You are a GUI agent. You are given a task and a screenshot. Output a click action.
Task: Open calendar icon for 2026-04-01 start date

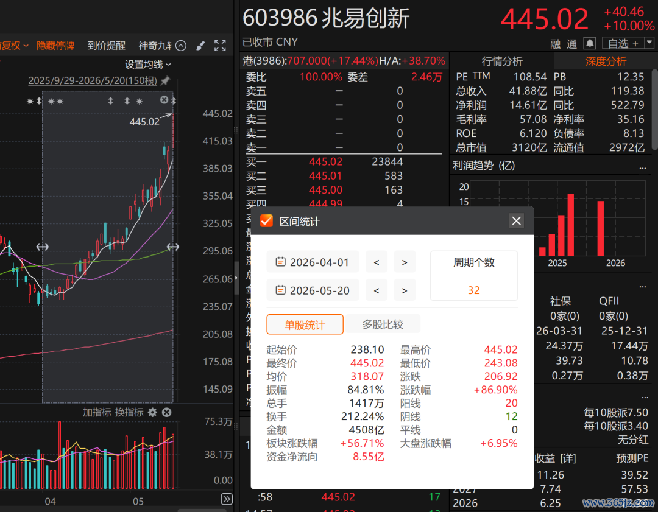click(280, 262)
